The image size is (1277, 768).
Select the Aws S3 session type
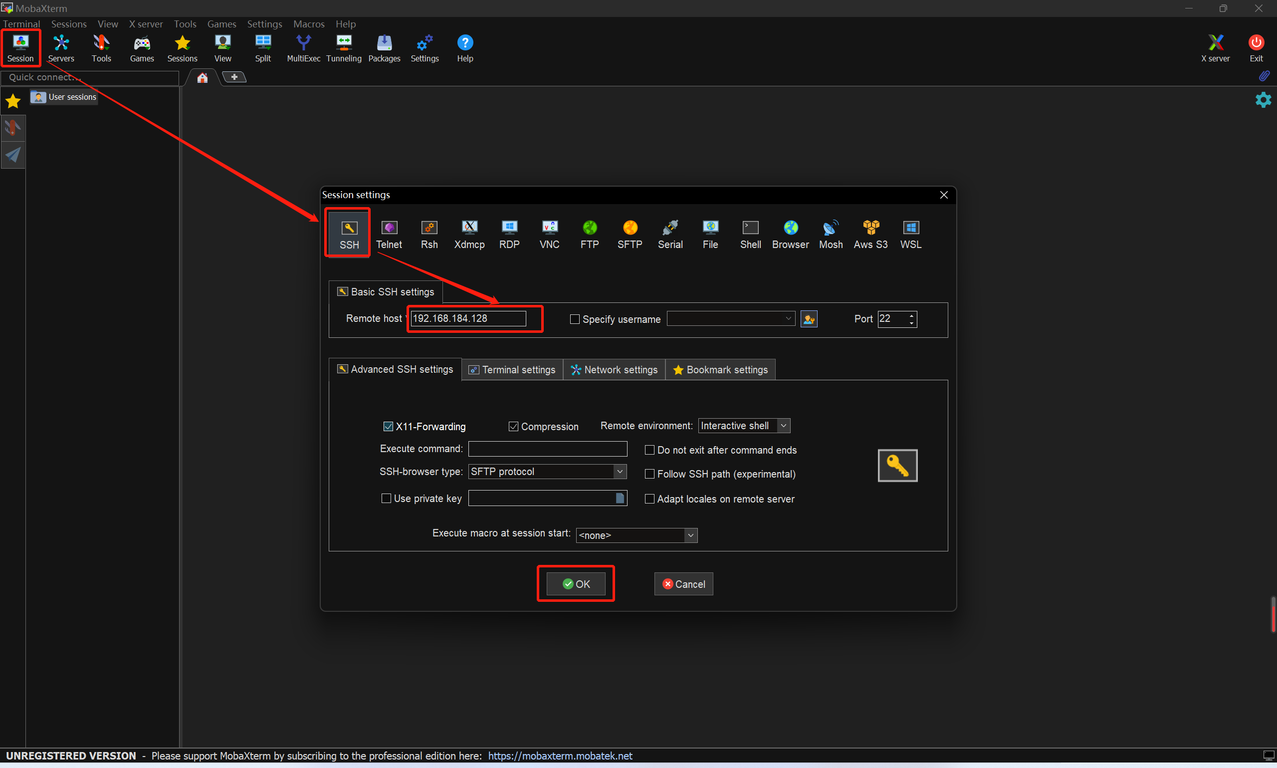[870, 234]
